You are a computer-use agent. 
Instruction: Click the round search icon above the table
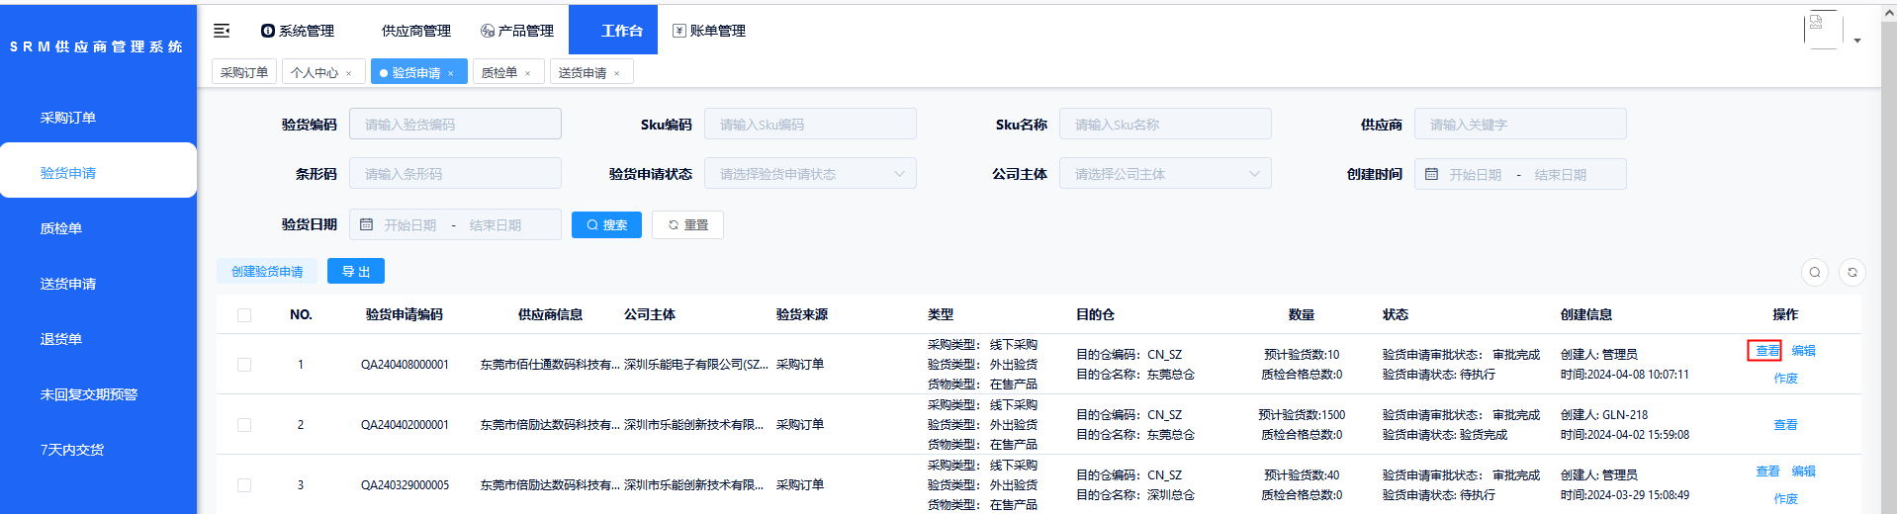coord(1814,272)
